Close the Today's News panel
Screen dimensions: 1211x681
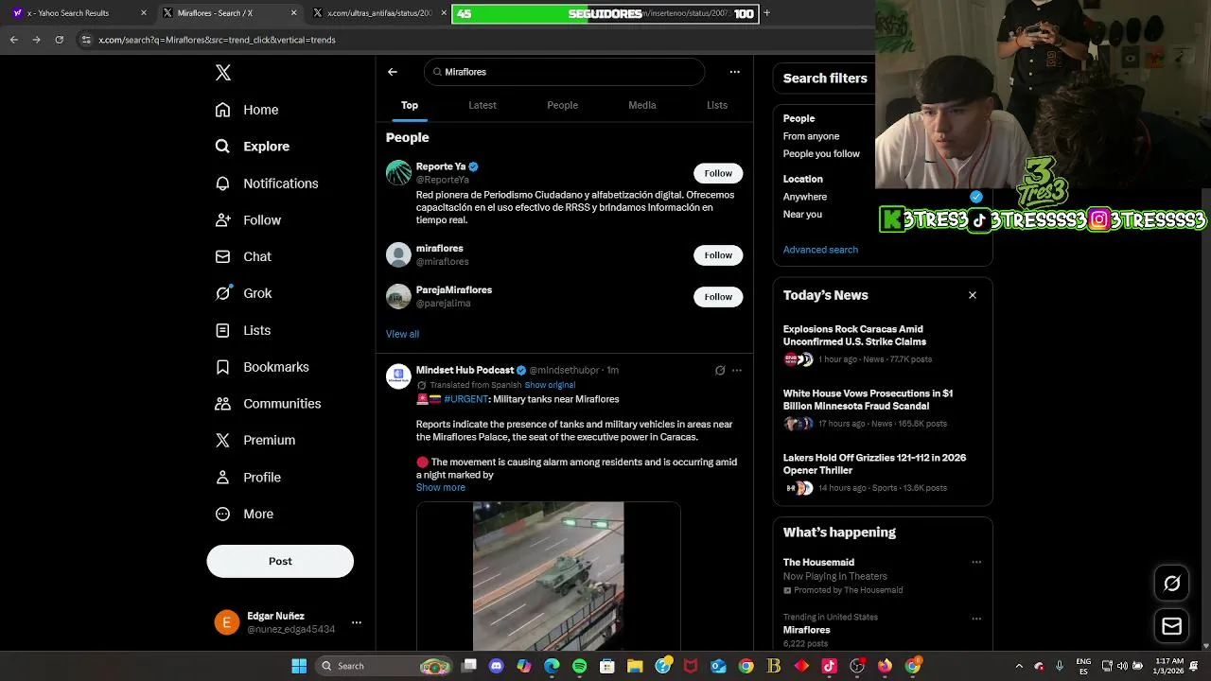972,295
